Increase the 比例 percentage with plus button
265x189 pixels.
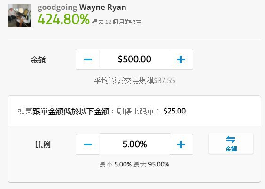click(181, 144)
